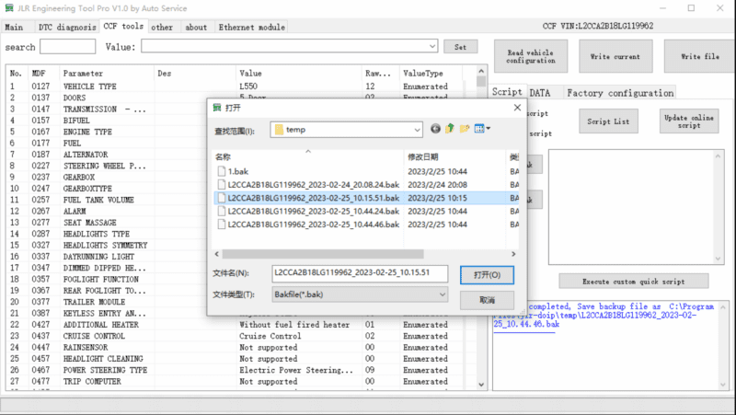Close the open file dialog
The width and height of the screenshot is (736, 415).
[517, 108]
